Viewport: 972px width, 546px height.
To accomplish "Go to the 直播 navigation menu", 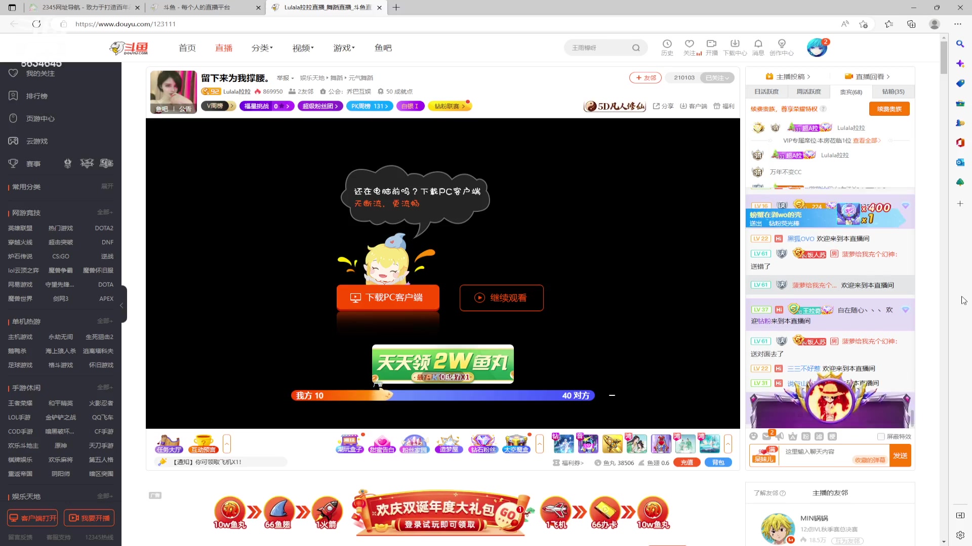I will click(x=224, y=48).
